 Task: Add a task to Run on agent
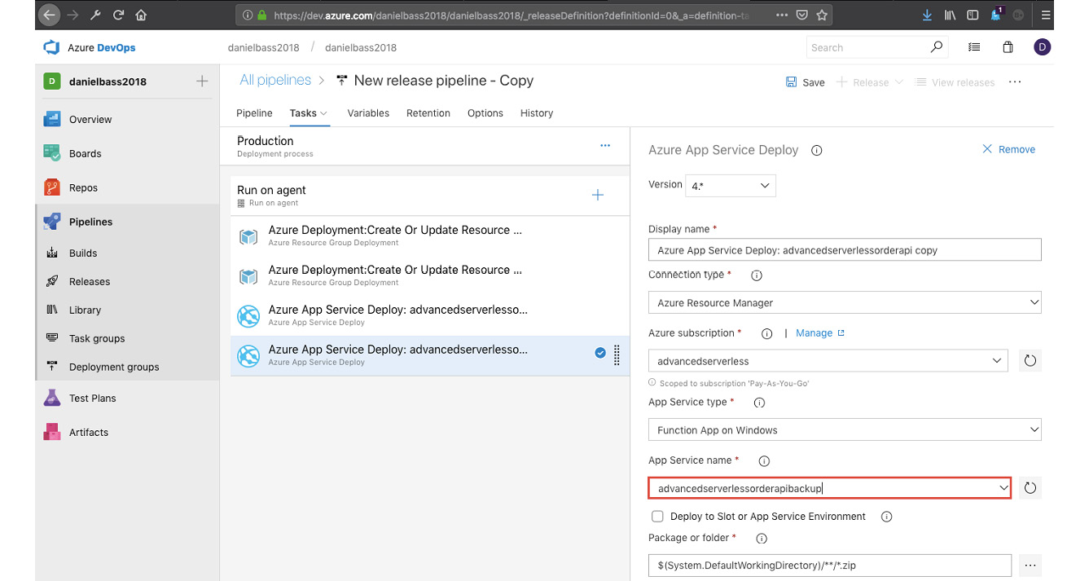pyautogui.click(x=598, y=195)
